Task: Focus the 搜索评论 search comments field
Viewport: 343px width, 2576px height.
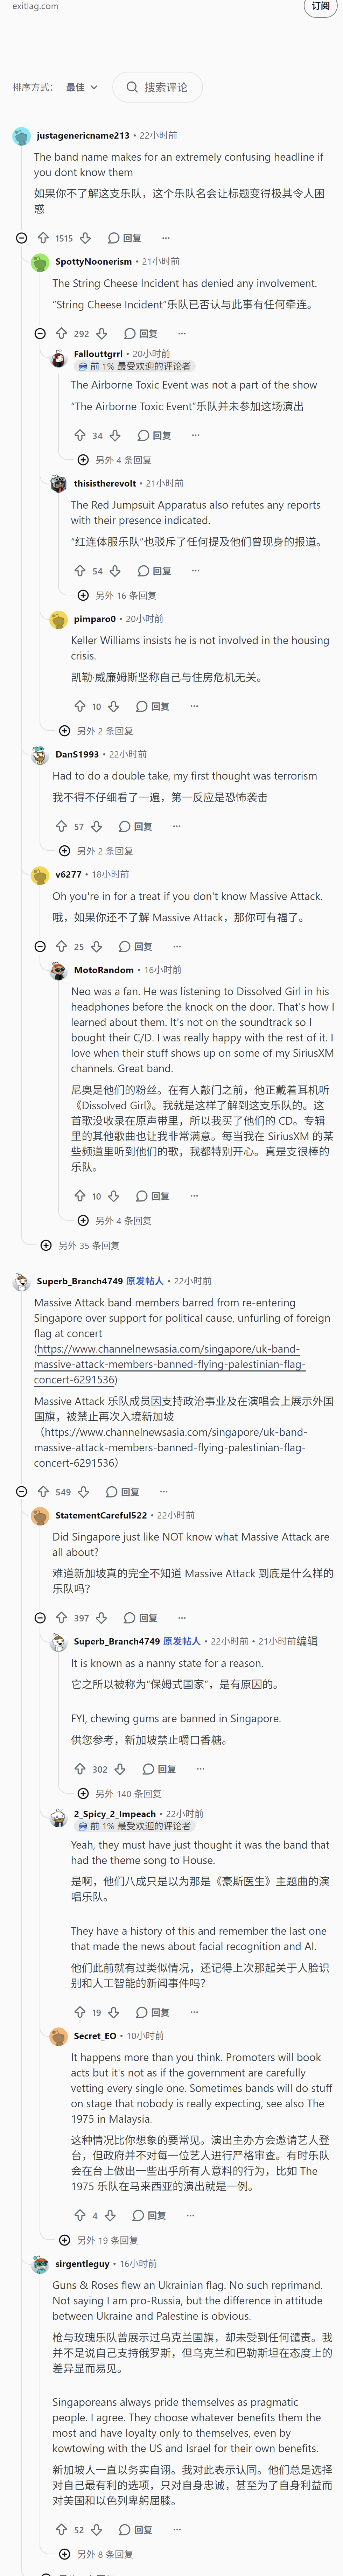Action: [157, 87]
